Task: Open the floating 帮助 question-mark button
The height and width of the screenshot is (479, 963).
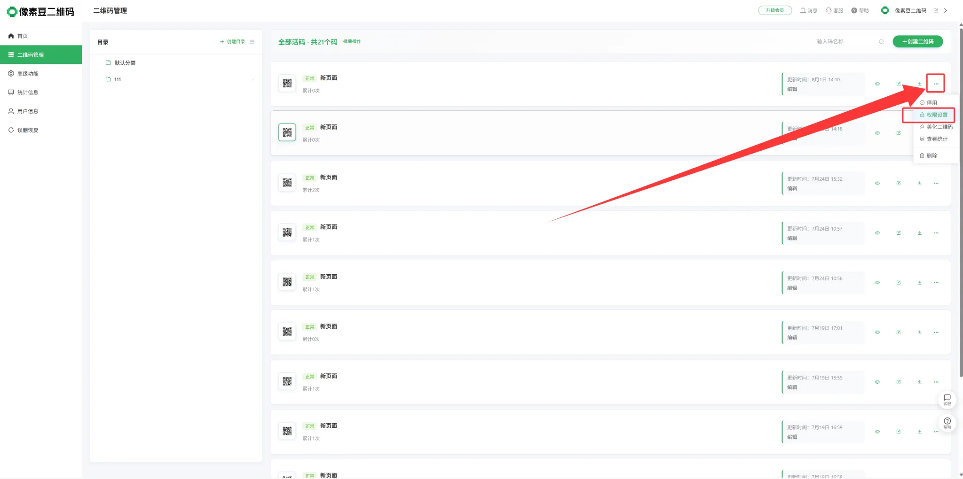Action: pos(947,423)
